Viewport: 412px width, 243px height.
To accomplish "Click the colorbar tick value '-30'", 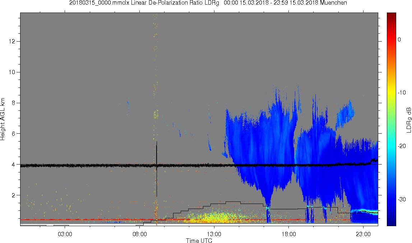I will click(402, 200).
